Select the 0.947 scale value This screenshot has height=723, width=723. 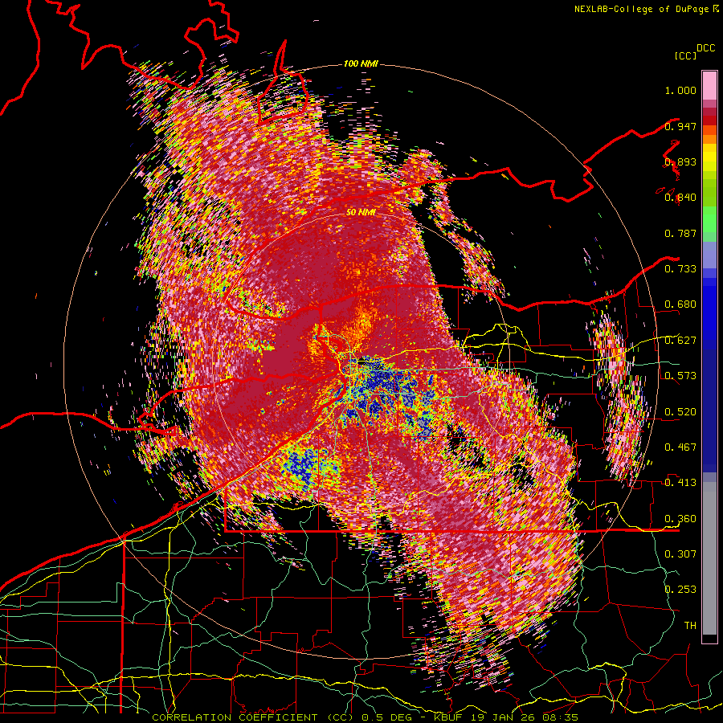680,126
